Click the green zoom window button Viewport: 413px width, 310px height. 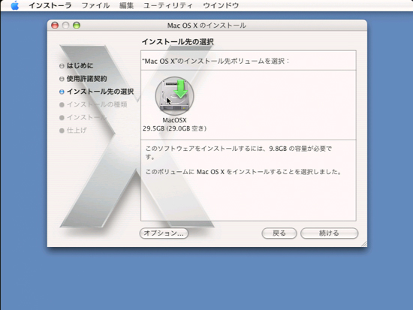tap(77, 26)
